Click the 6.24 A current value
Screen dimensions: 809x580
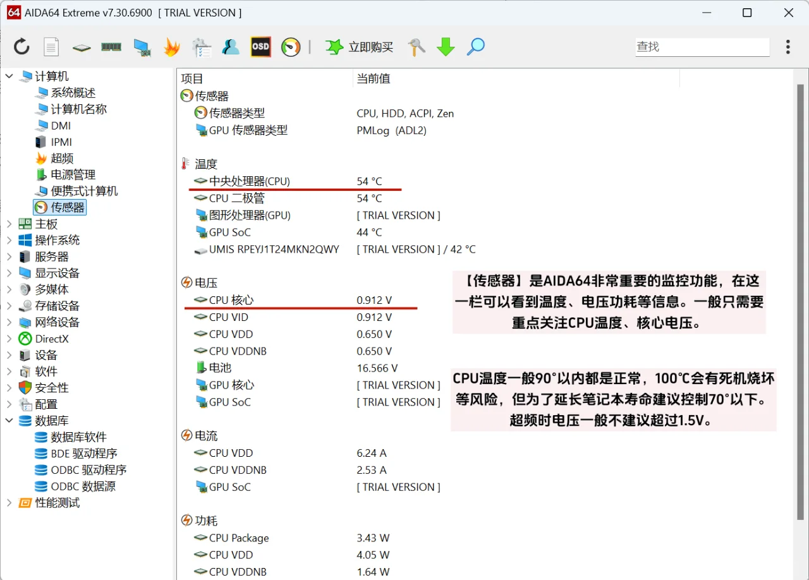point(372,453)
